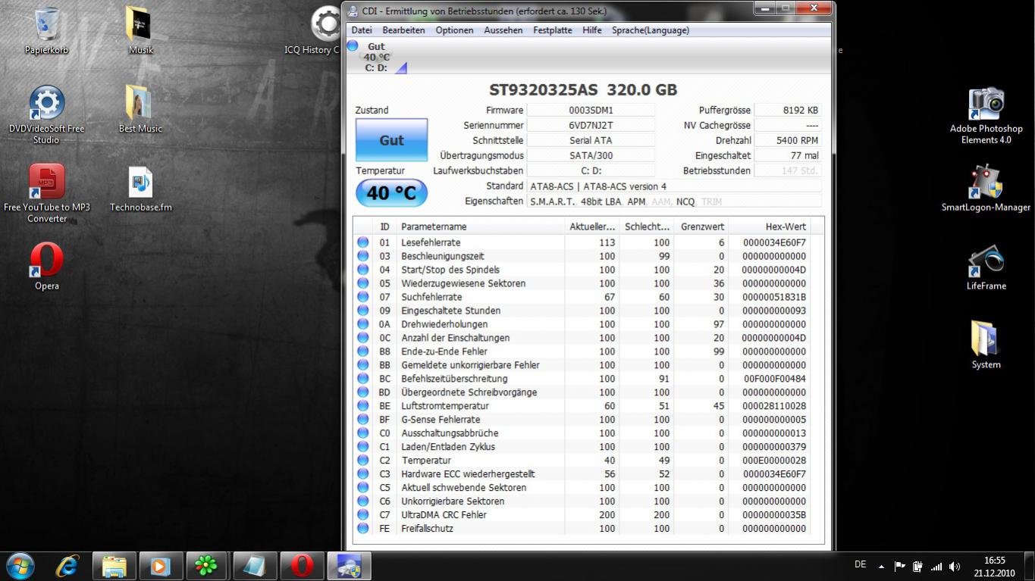This screenshot has width=1035, height=581.
Task: Click the Übertragungsmodus value SATA/300
Action: pyautogui.click(x=591, y=156)
